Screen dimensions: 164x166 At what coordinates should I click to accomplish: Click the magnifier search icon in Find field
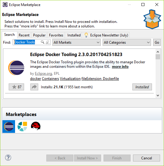click(x=42, y=42)
